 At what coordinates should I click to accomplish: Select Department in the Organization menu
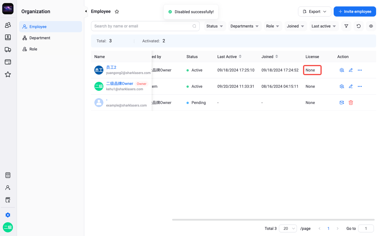(50, 38)
